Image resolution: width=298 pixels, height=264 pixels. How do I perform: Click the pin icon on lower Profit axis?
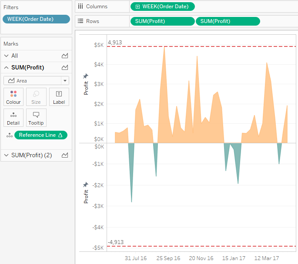coord(86,185)
